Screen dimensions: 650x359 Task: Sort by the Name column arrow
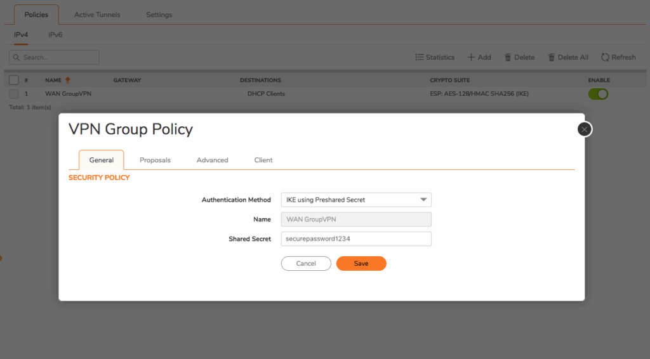(x=67, y=81)
